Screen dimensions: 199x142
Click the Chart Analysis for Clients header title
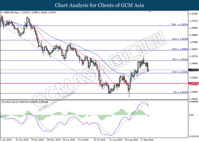pyautogui.click(x=100, y=5)
